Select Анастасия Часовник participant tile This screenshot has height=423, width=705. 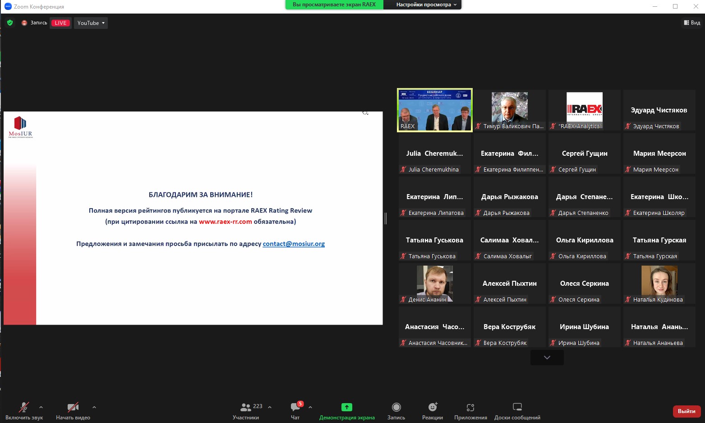tap(435, 327)
